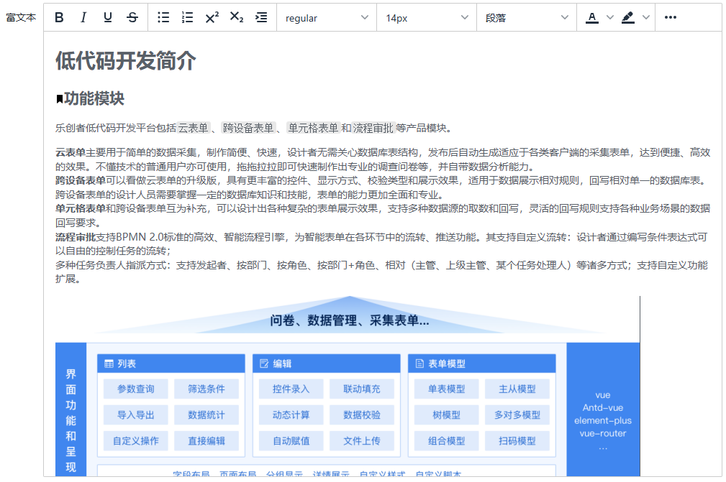The width and height of the screenshot is (726, 482).
Task: Click the indent icon
Action: pos(261,18)
